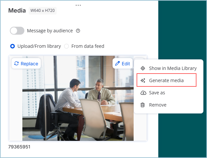Screen dimensions: 207x158
Task: Click the office meeting image thumbnail
Action: (78, 106)
